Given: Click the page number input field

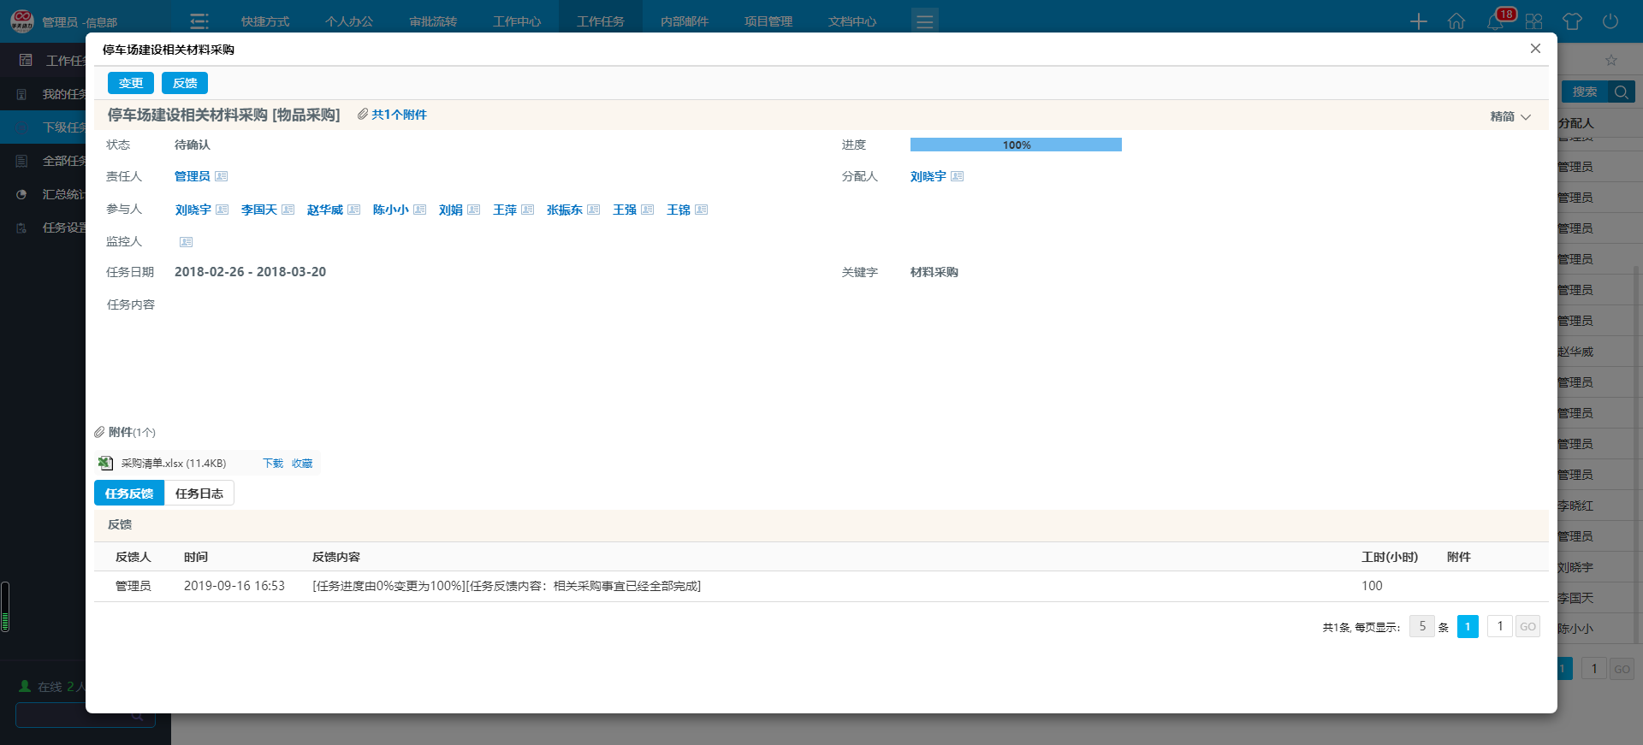Looking at the screenshot, I should tap(1499, 626).
